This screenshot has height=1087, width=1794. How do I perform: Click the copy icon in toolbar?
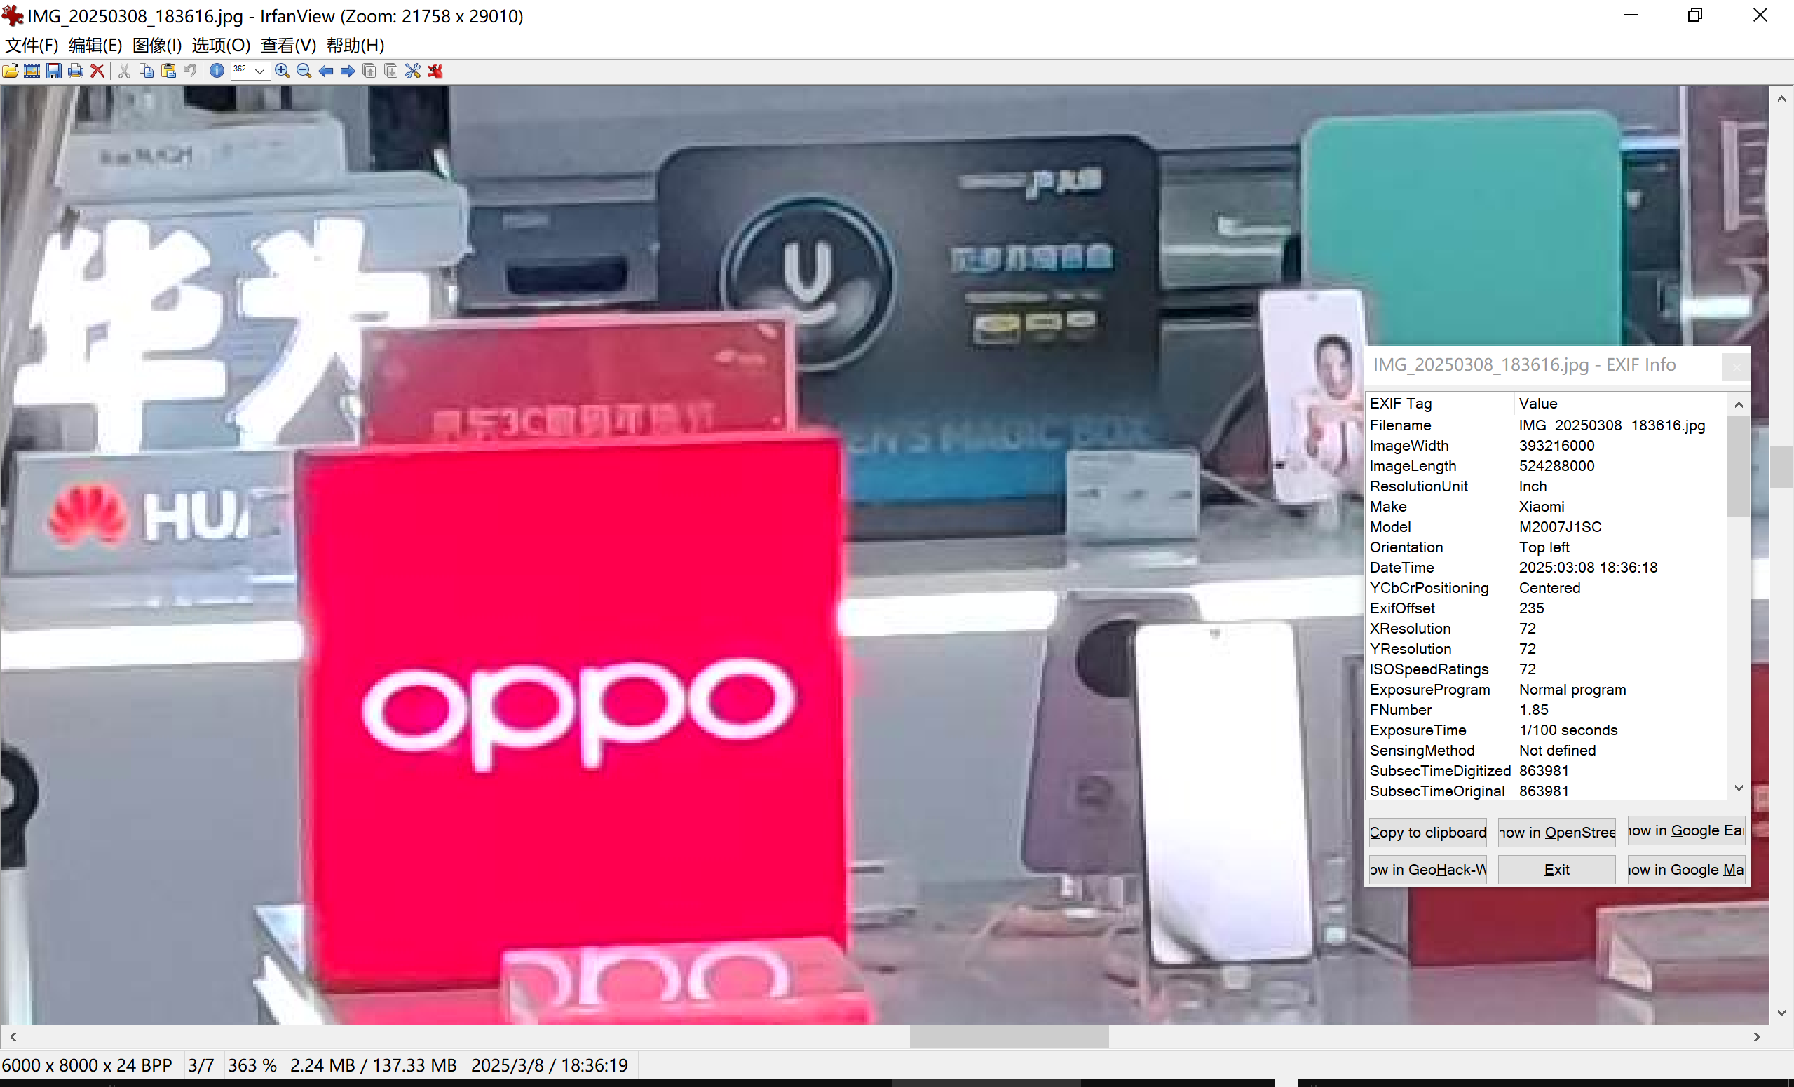tap(147, 71)
